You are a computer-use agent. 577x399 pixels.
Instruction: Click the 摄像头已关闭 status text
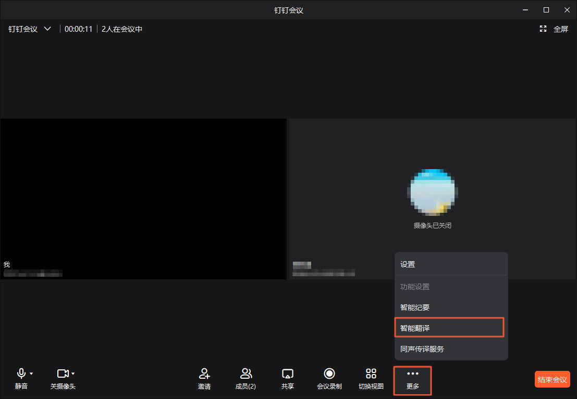[433, 226]
